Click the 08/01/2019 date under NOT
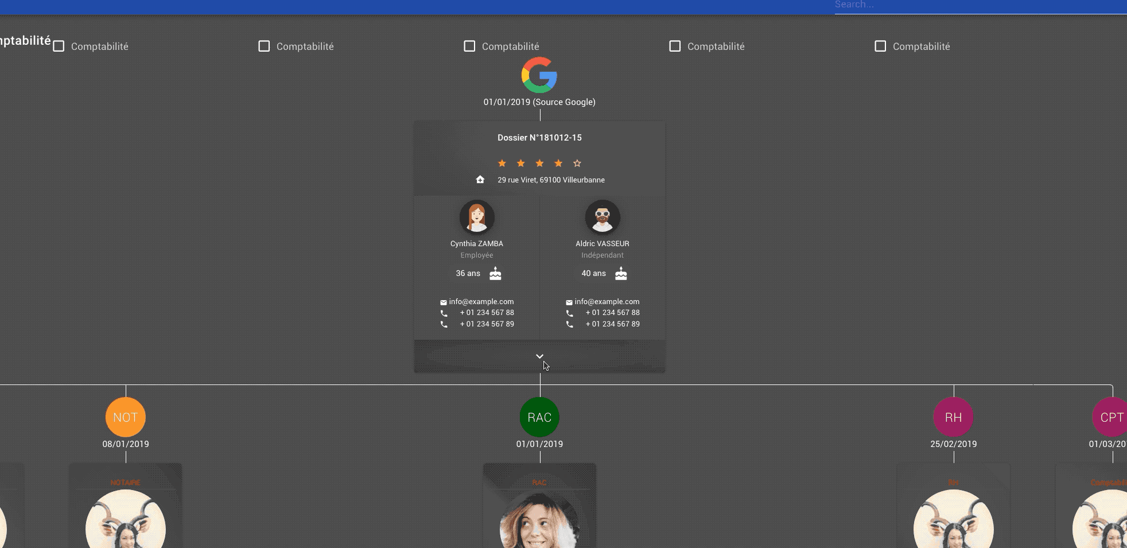 [x=126, y=444]
